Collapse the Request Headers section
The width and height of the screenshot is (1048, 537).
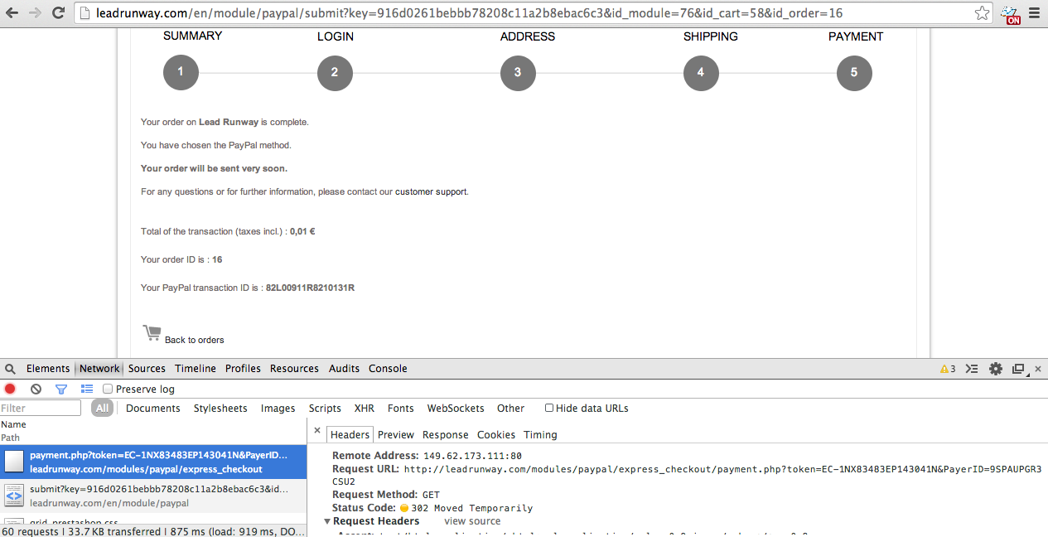tap(328, 521)
